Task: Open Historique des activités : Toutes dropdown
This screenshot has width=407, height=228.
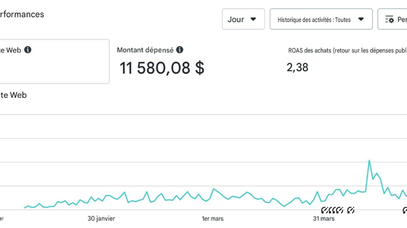Action: coord(321,19)
